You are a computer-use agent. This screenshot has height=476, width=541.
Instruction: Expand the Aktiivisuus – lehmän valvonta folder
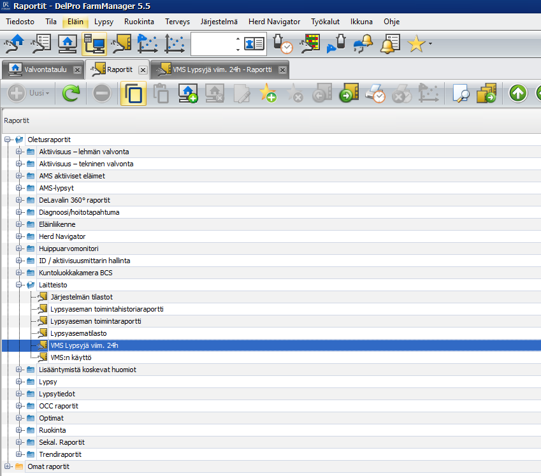pyautogui.click(x=18, y=152)
